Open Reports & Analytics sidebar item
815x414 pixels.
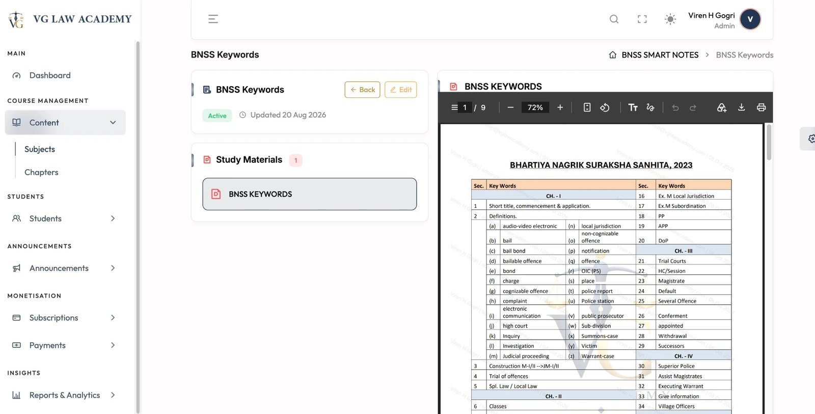pyautogui.click(x=65, y=395)
